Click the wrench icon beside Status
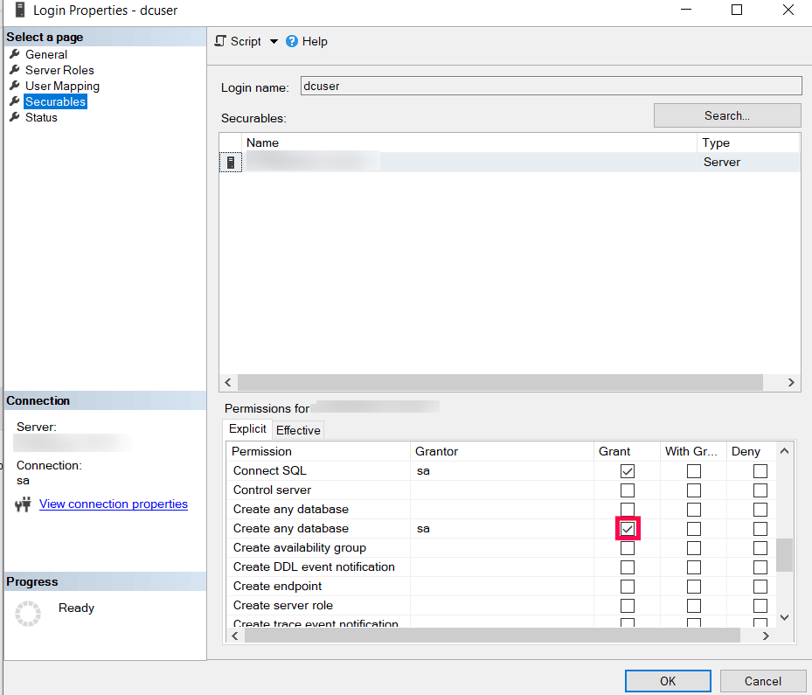The image size is (812, 695). [x=15, y=117]
